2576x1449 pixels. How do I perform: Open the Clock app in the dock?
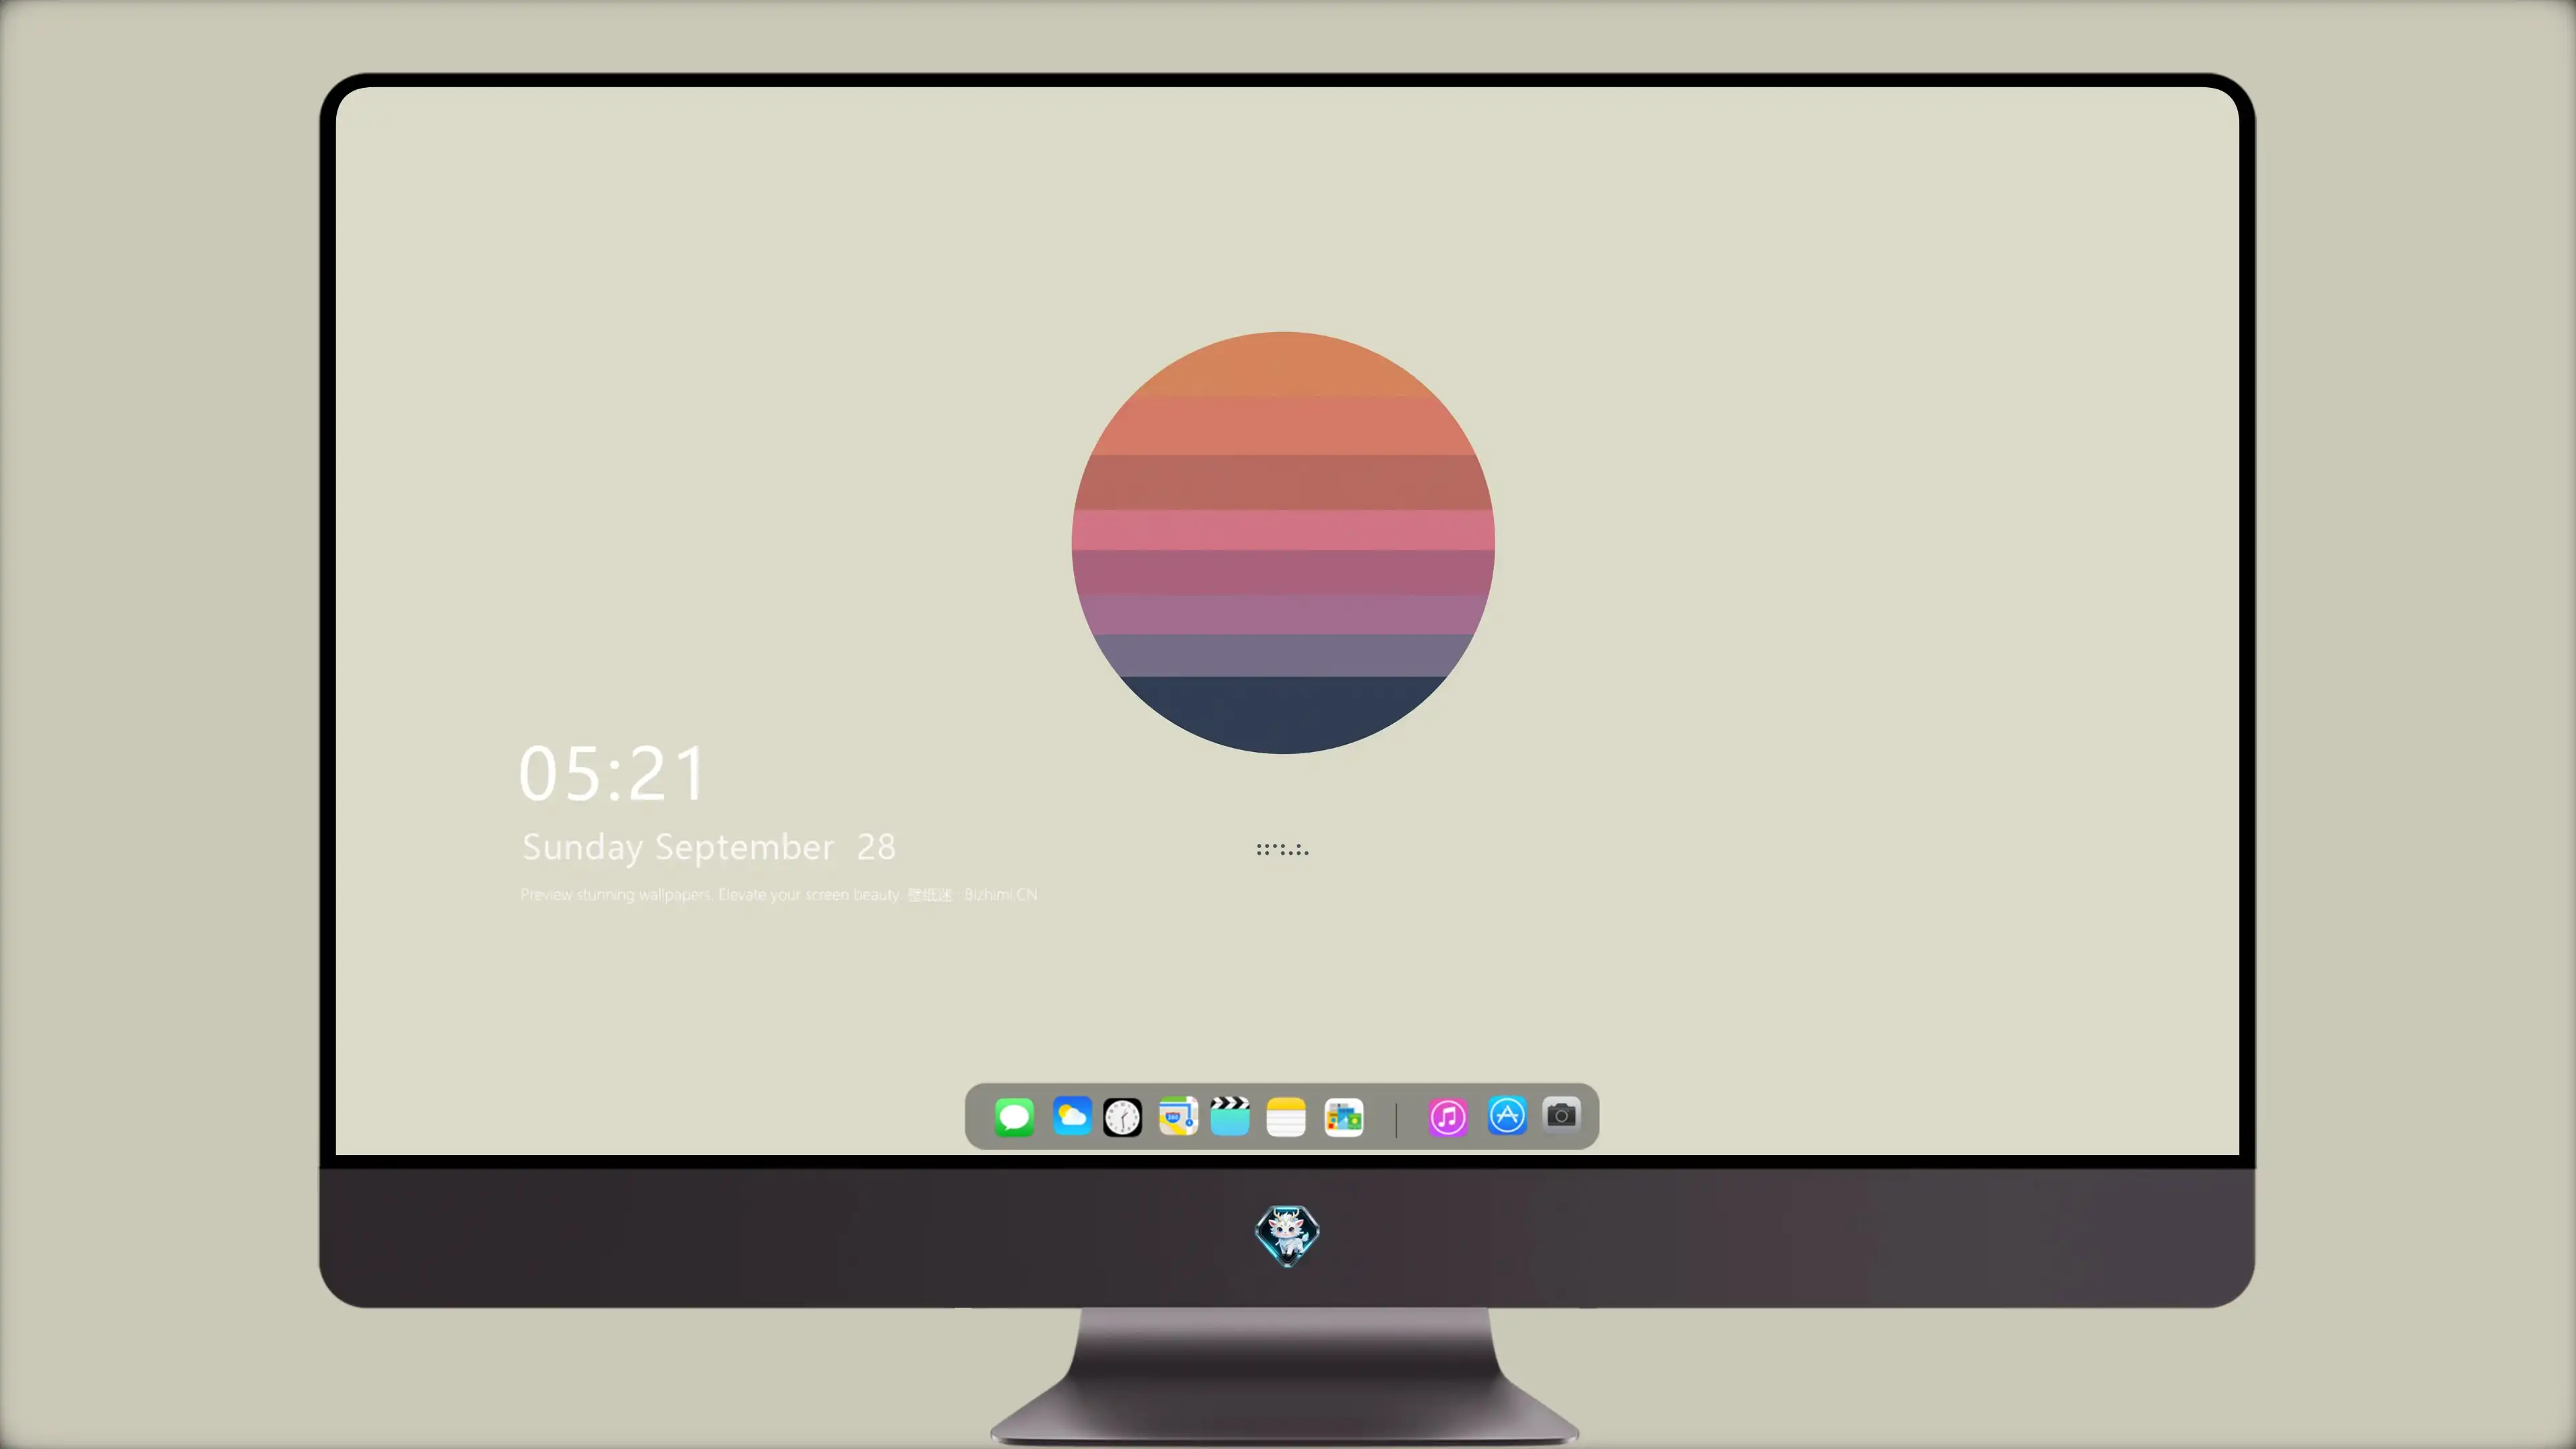1122,1117
